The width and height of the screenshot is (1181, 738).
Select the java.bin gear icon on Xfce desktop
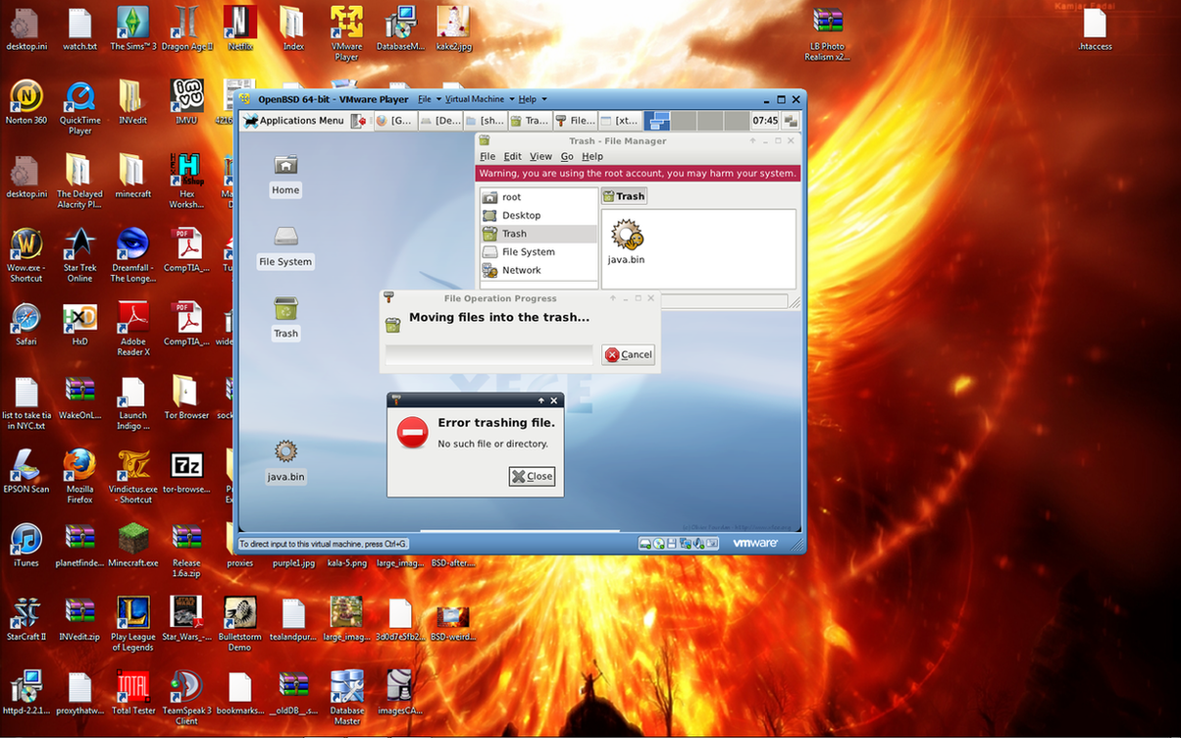click(x=285, y=460)
